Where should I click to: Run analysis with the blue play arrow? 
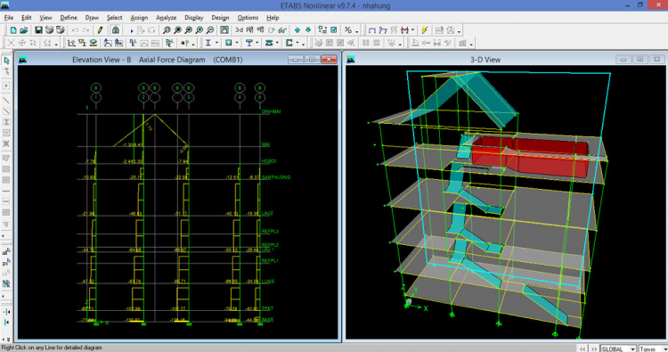132,31
